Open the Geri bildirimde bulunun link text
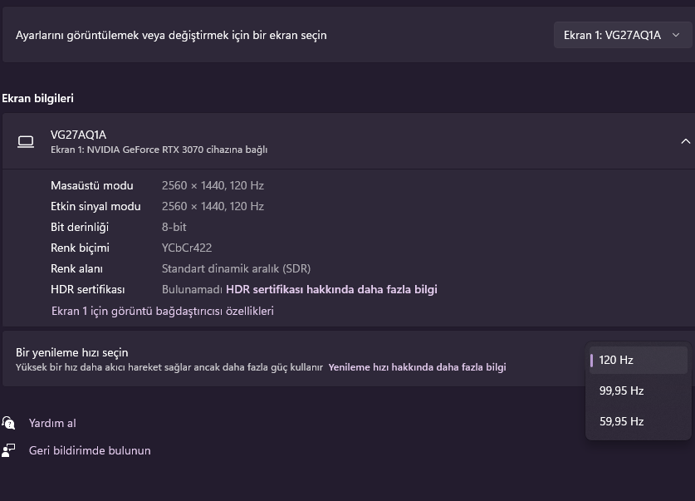The width and height of the screenshot is (695, 501). (90, 450)
